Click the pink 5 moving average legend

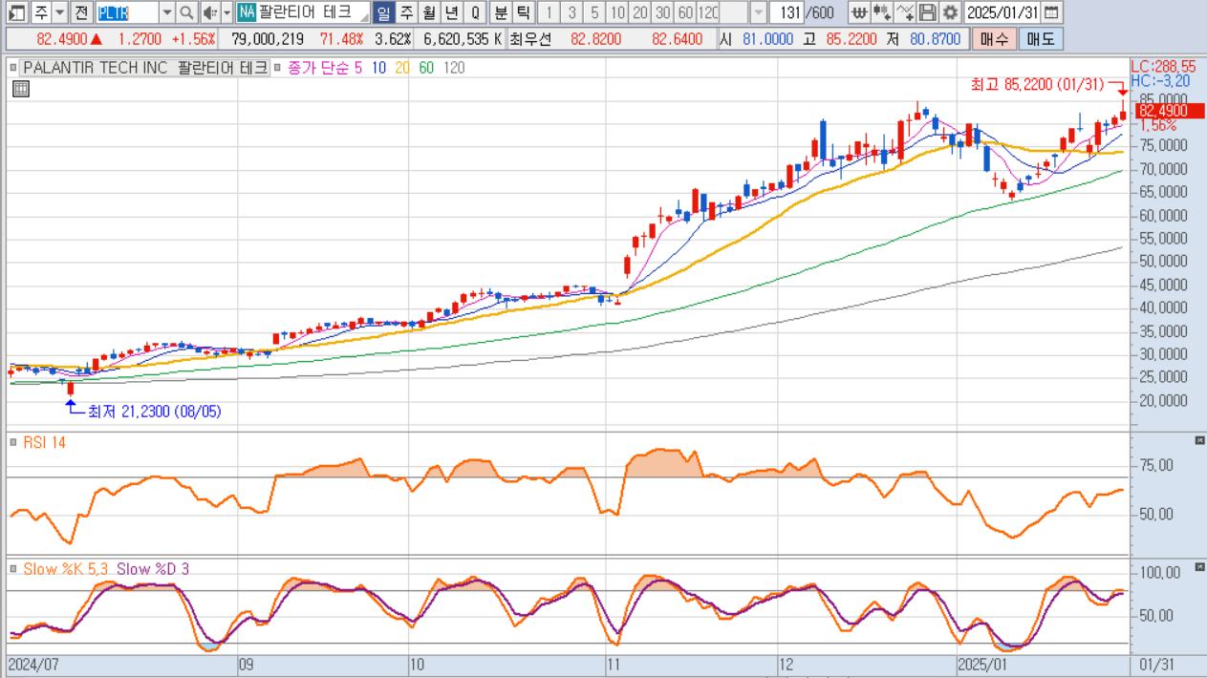click(x=358, y=68)
